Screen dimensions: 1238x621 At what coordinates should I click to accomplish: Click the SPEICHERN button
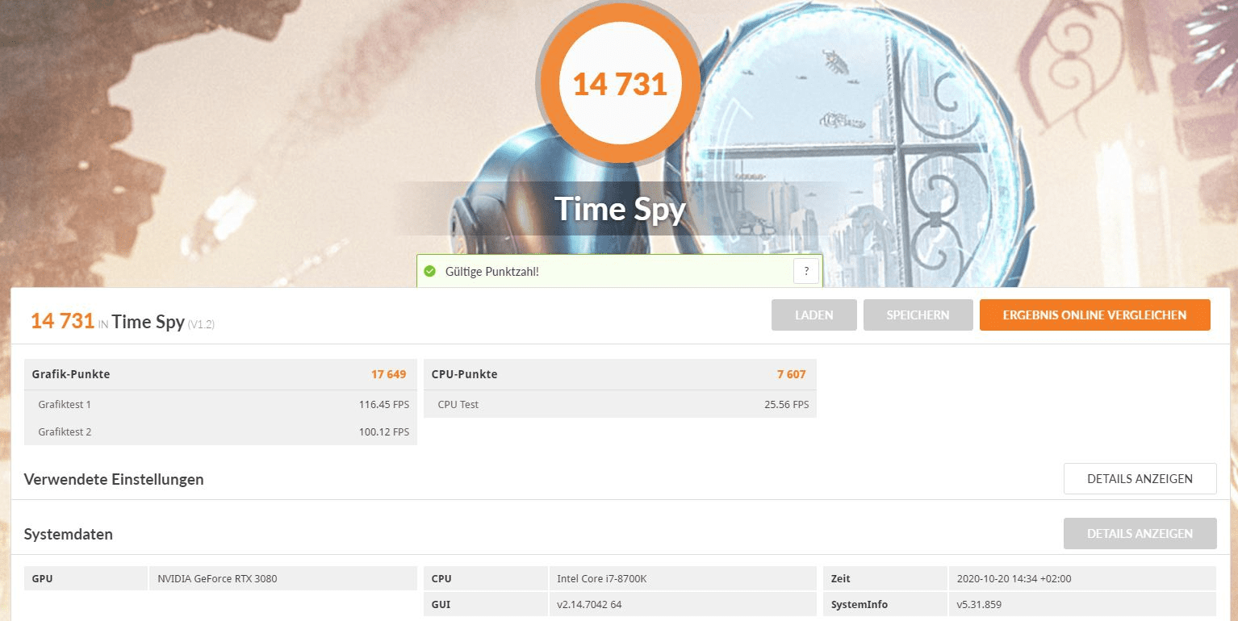918,315
